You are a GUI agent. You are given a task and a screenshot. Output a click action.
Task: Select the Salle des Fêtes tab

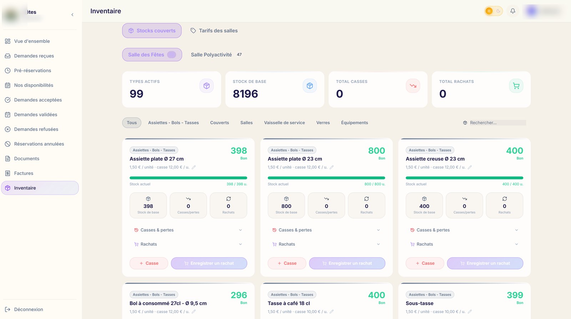pyautogui.click(x=152, y=54)
